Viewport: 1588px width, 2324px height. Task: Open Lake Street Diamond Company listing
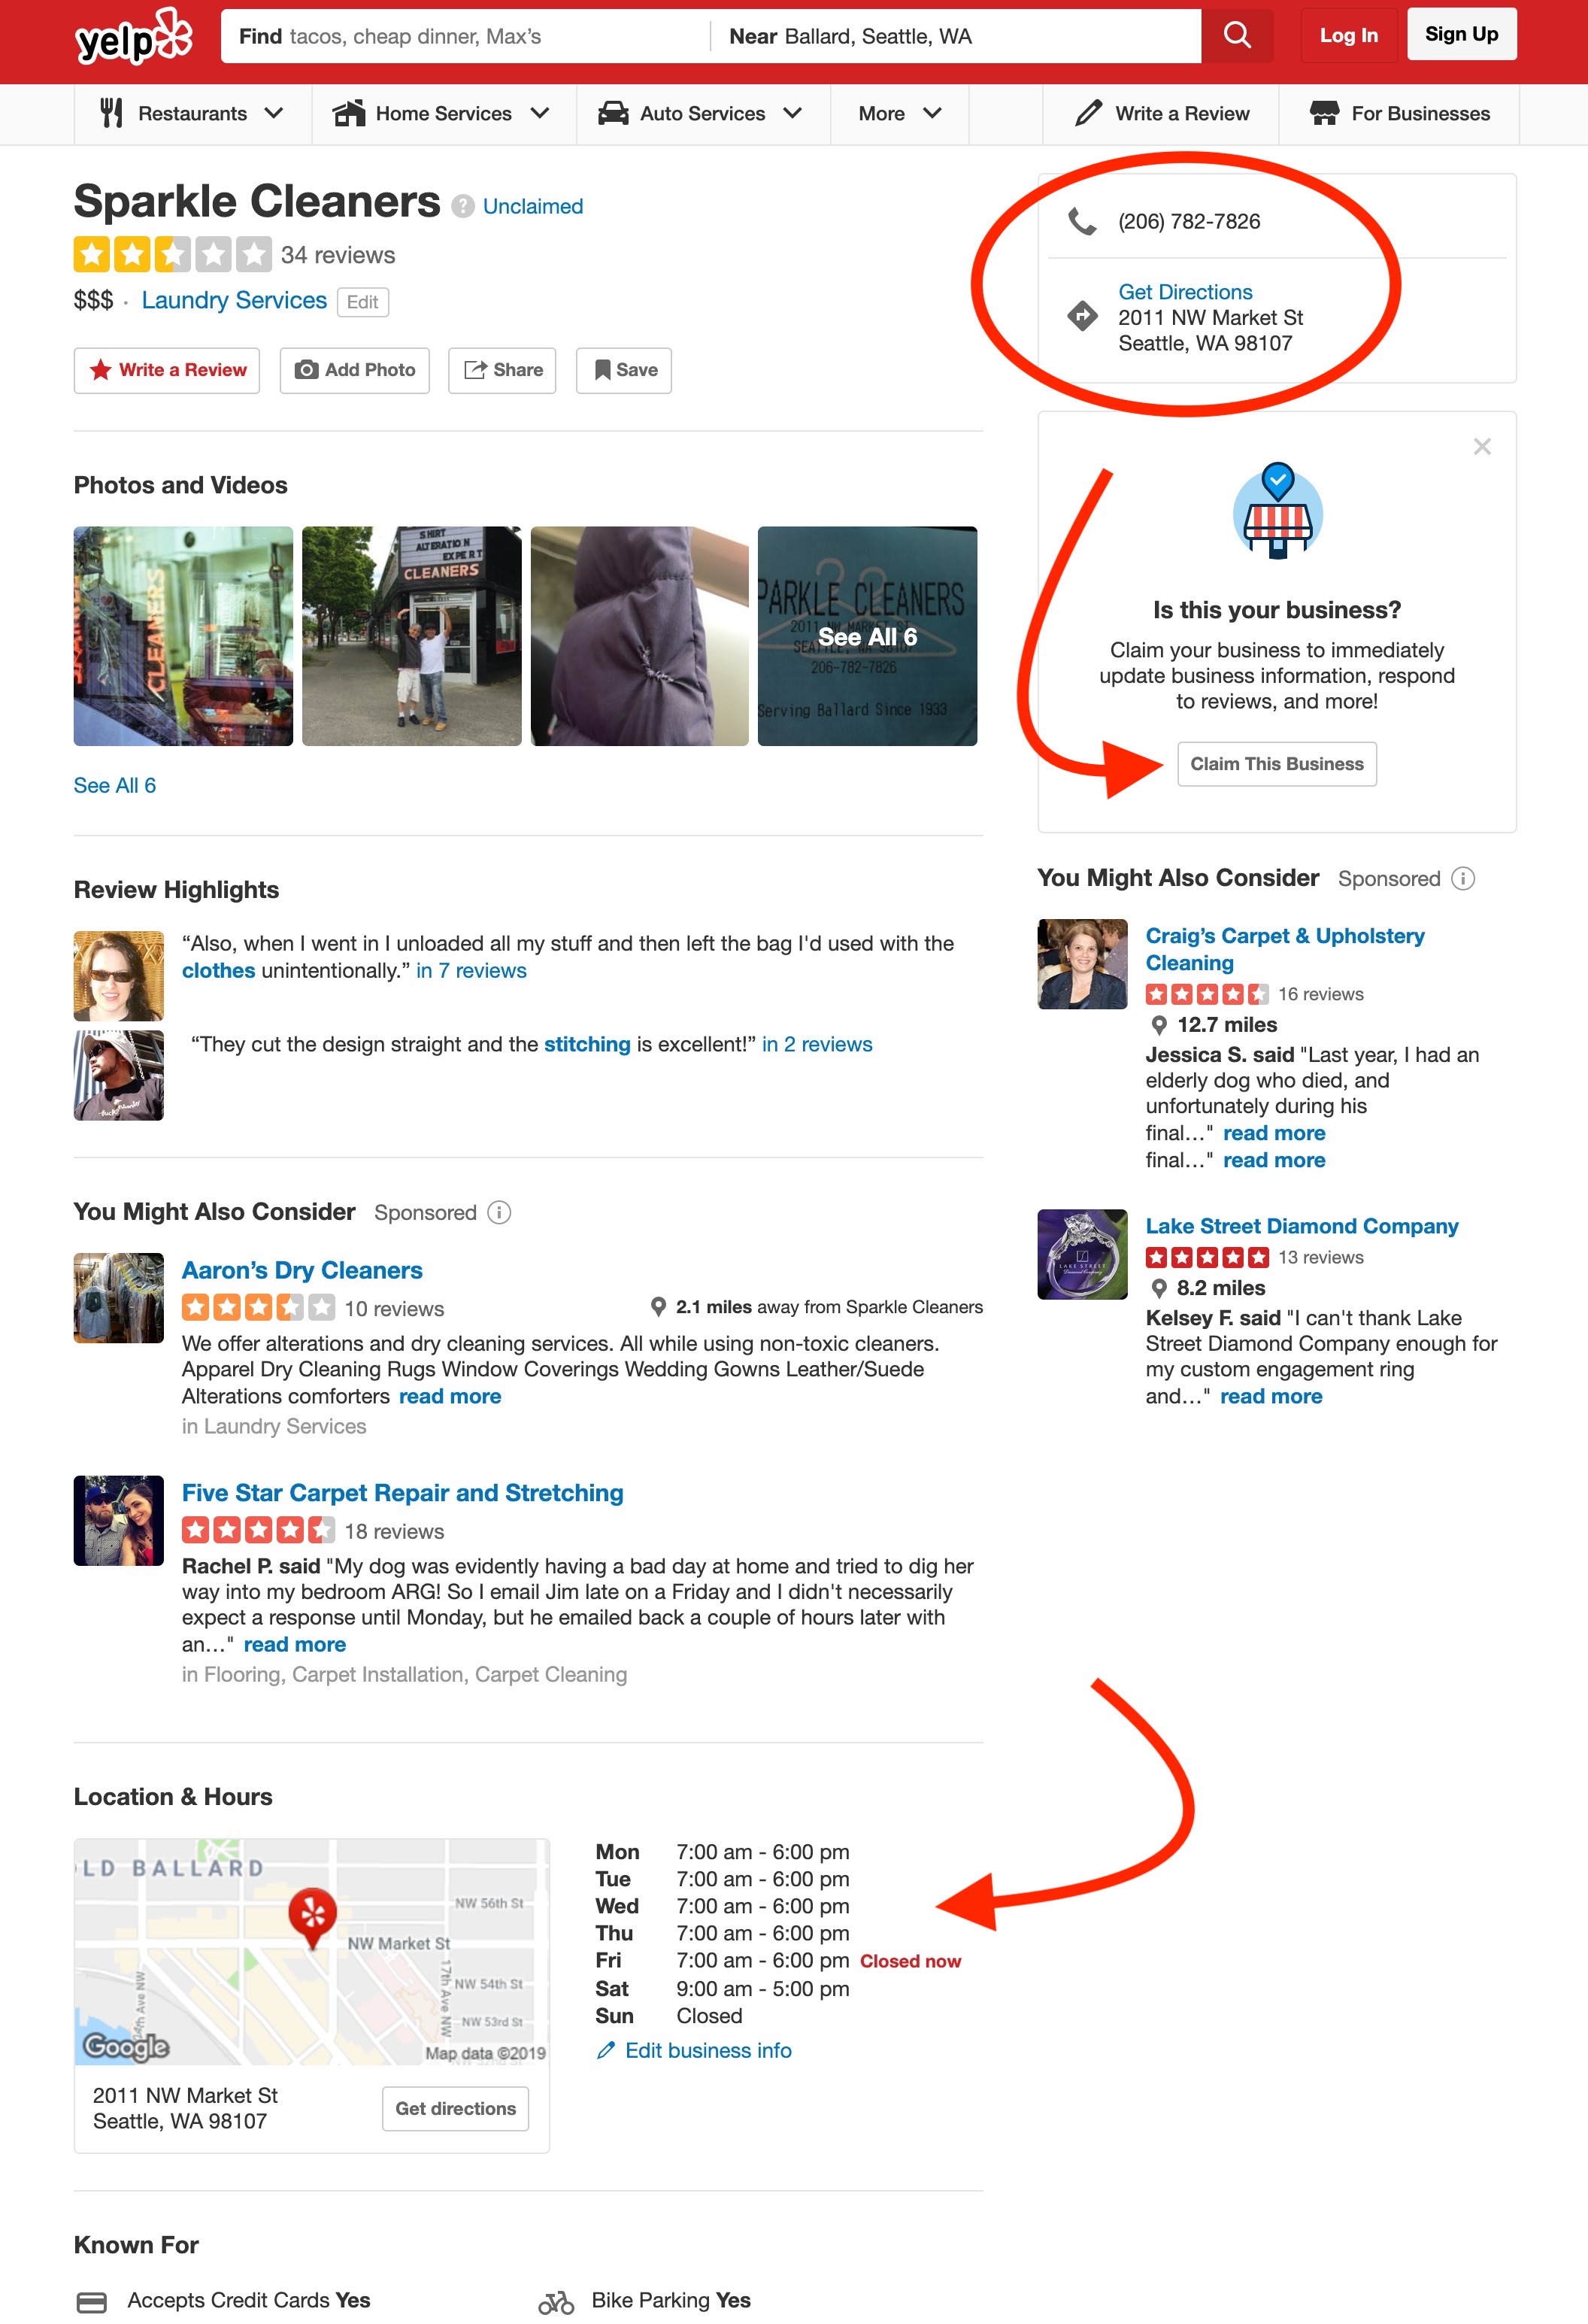coord(1302,1226)
